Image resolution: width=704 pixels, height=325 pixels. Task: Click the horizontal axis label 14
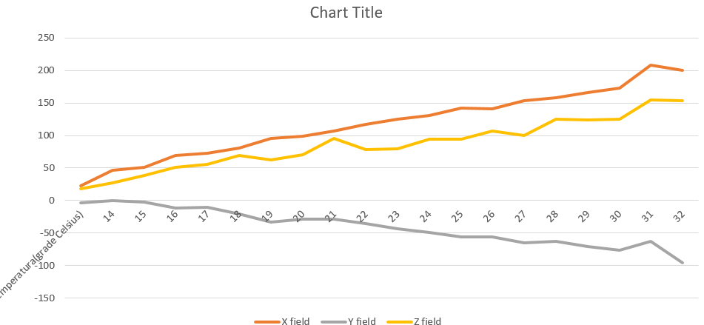[x=108, y=217]
